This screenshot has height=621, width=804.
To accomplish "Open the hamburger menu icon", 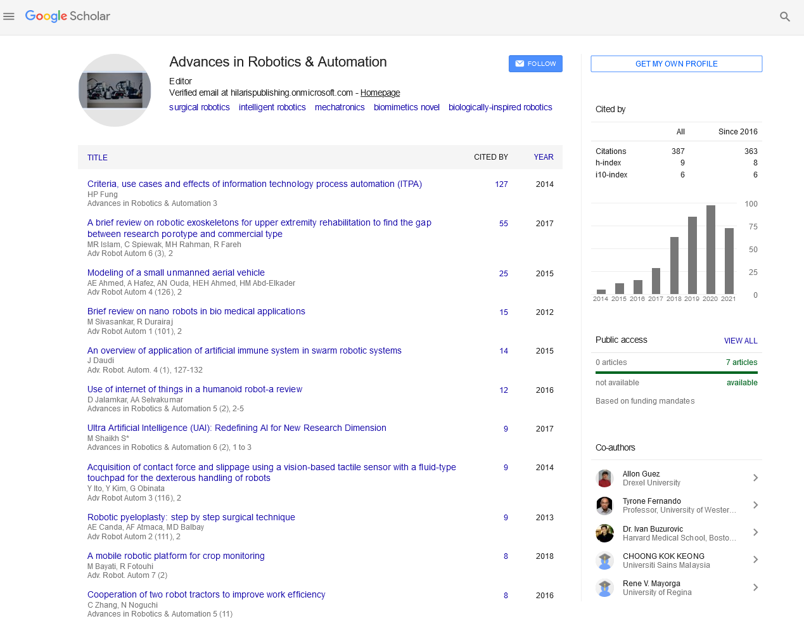I will coord(9,16).
